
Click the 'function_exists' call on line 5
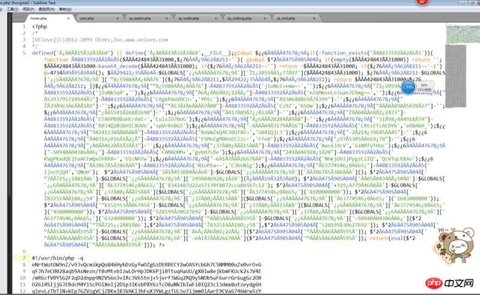[343, 53]
